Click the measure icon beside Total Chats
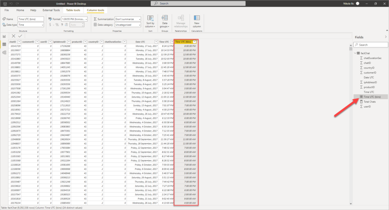Viewport: 389px width, 210px height. coord(361,101)
